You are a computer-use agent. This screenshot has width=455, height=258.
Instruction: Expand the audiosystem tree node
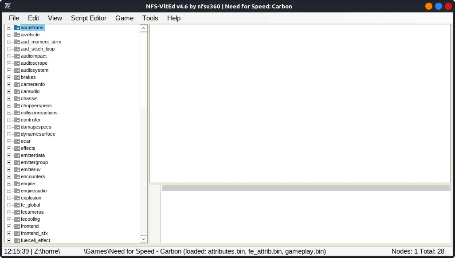[x=9, y=70]
